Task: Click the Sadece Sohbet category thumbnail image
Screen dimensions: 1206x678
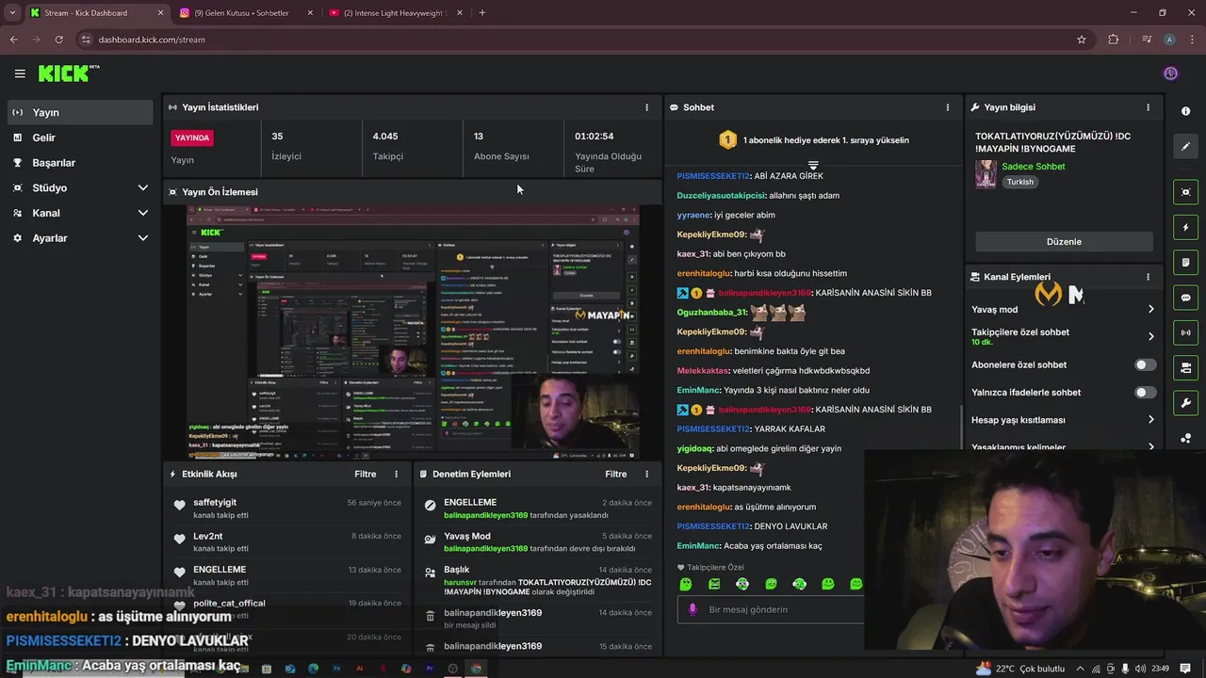Action: (986, 174)
